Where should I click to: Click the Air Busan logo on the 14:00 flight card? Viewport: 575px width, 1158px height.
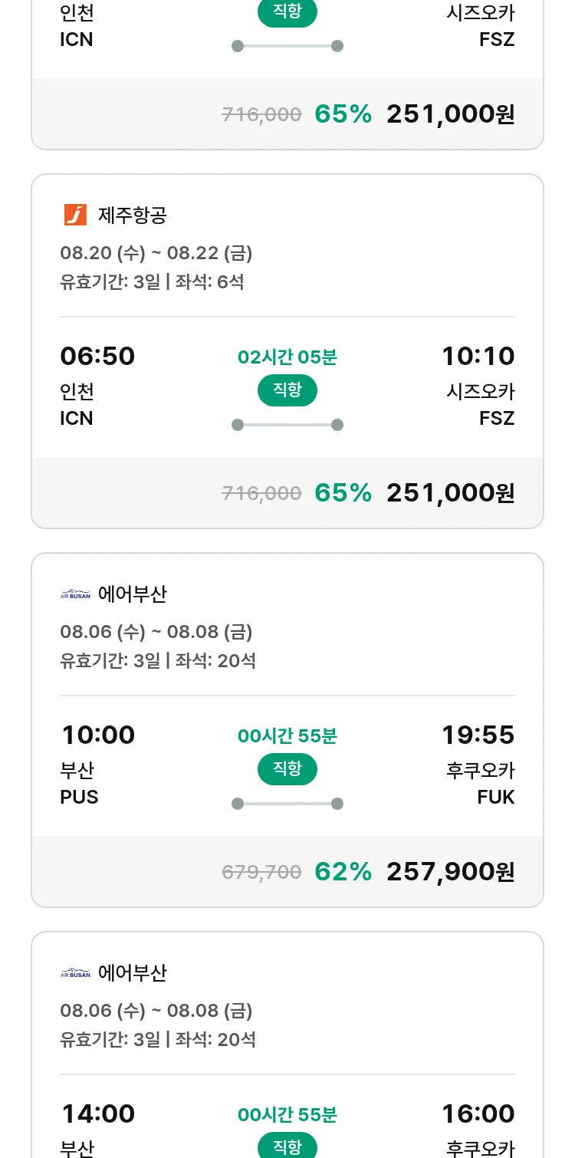(x=75, y=973)
